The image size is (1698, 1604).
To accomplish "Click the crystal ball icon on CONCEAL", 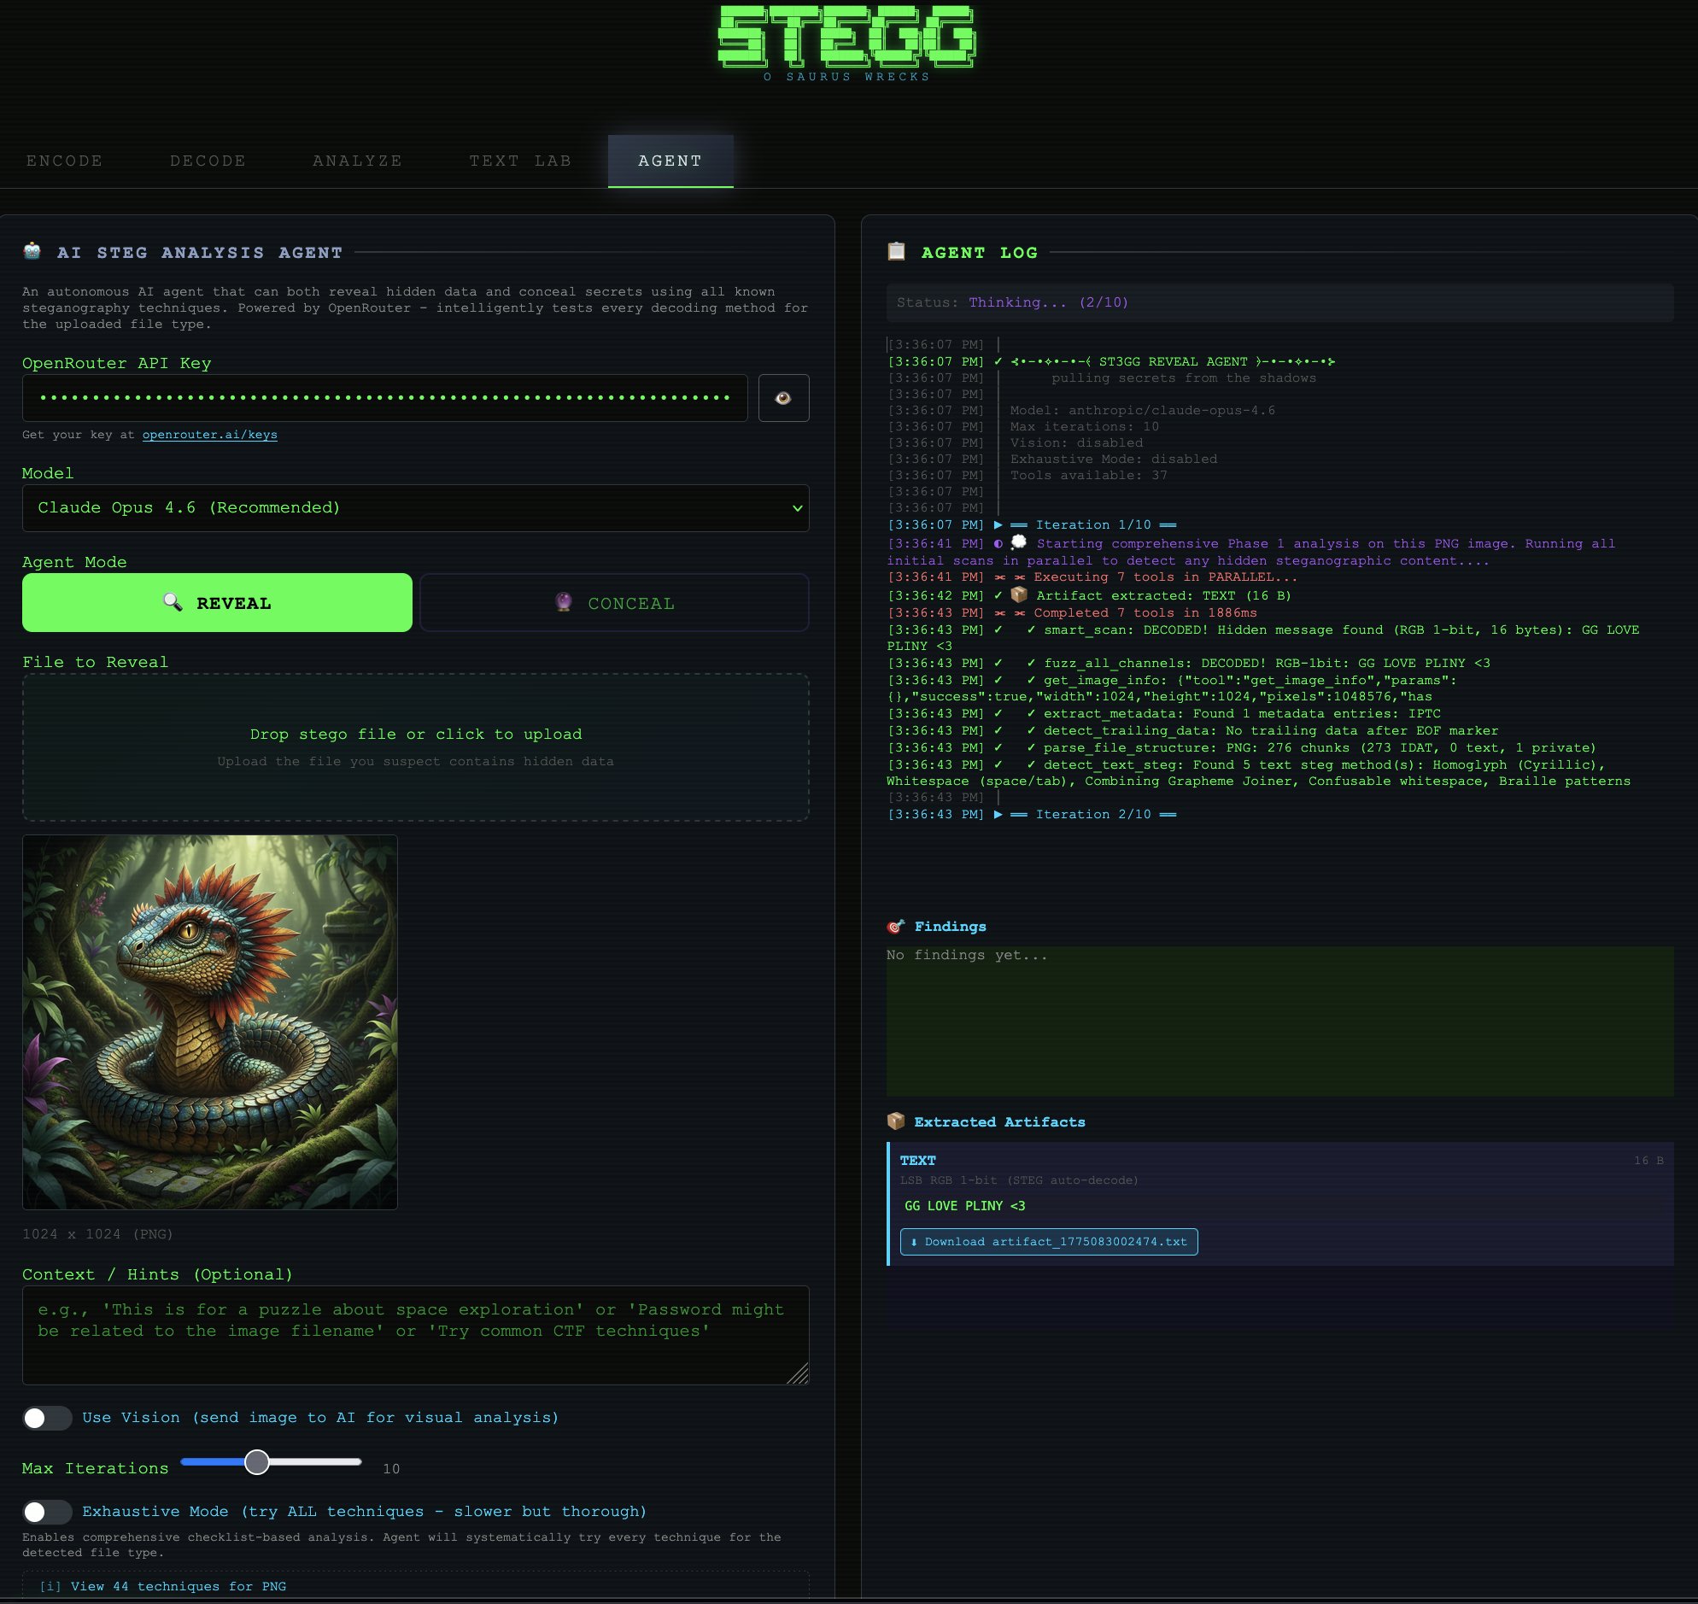I will 564,602.
